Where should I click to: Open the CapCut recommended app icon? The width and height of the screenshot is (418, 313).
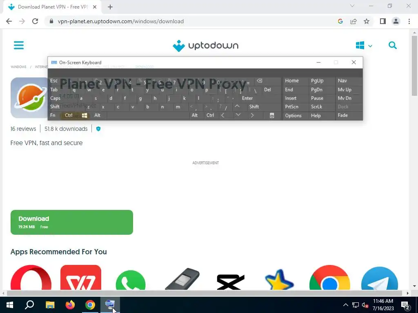pos(230,282)
